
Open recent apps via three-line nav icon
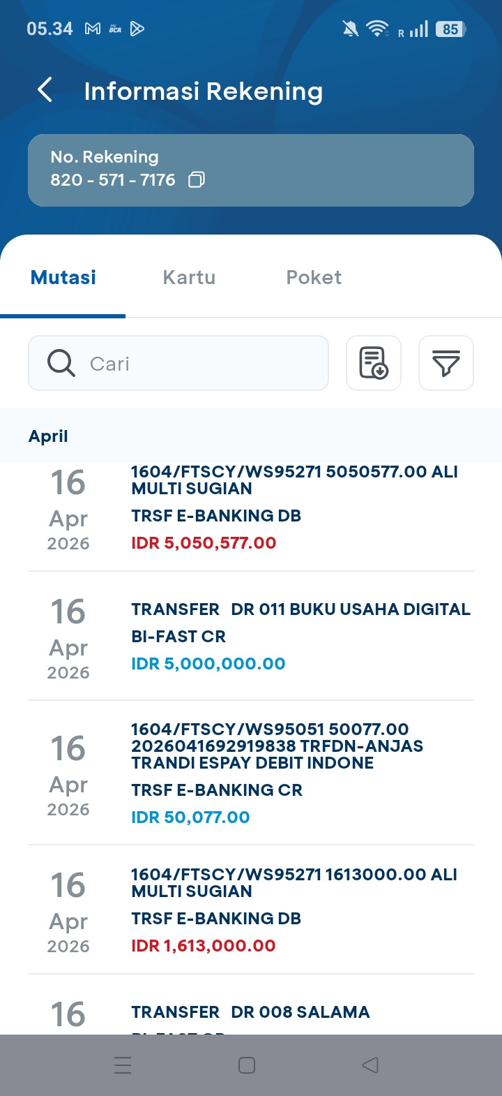click(x=123, y=1065)
